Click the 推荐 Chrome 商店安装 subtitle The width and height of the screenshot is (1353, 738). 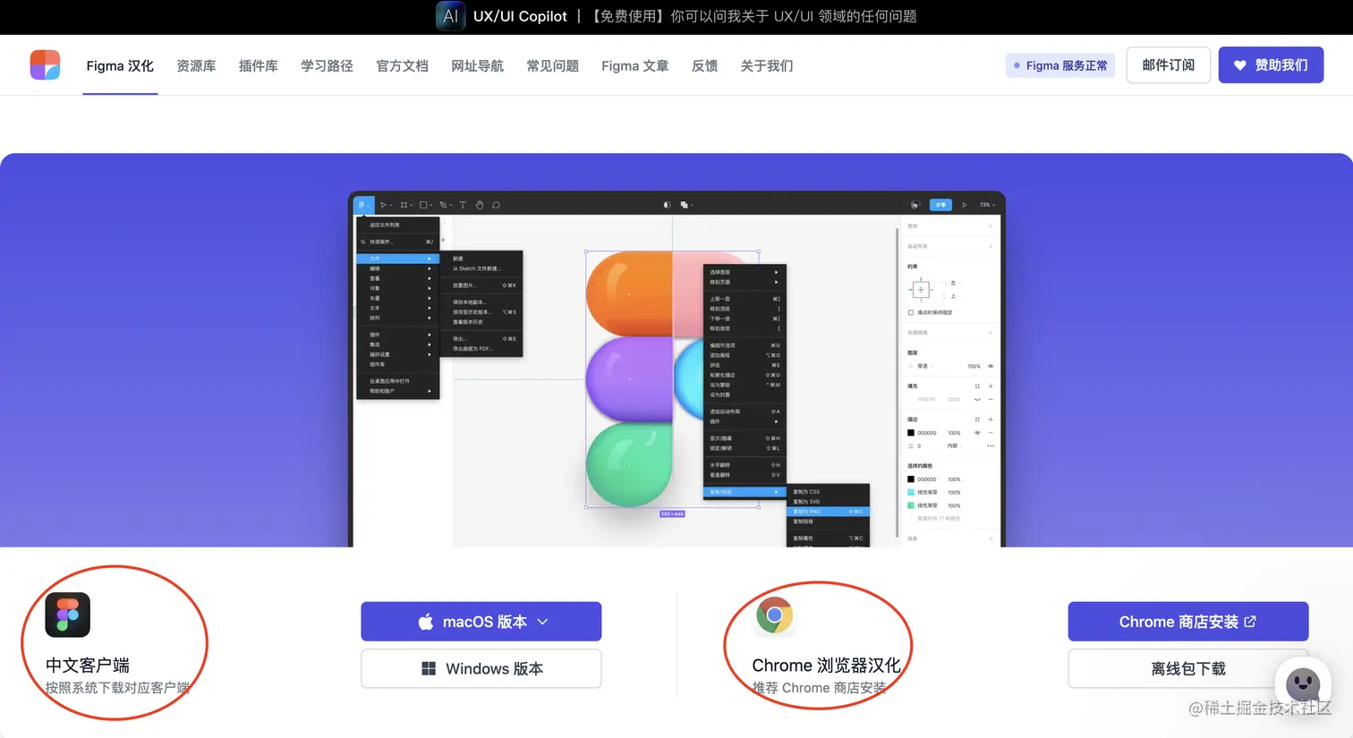click(x=819, y=688)
